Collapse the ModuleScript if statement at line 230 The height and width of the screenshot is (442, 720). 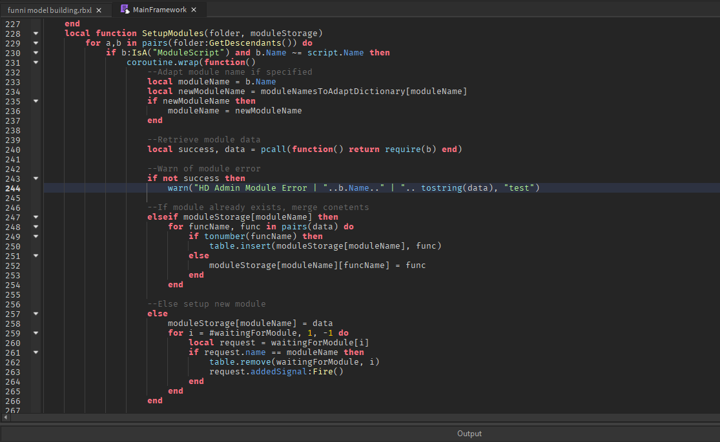pos(36,52)
